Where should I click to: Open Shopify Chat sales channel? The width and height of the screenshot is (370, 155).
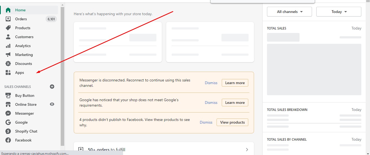[26, 131]
